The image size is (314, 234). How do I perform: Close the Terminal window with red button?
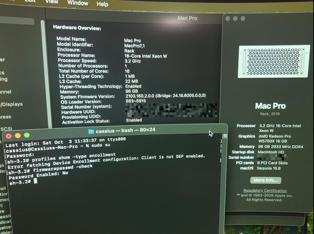coord(9,136)
